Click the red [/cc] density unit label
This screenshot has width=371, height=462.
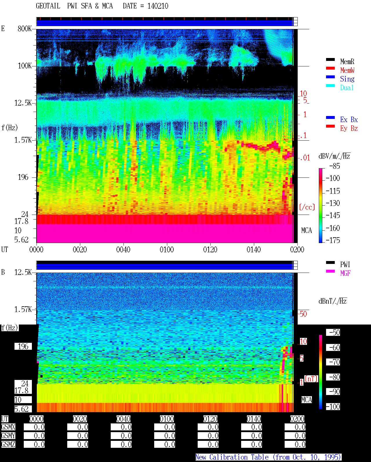(307, 207)
